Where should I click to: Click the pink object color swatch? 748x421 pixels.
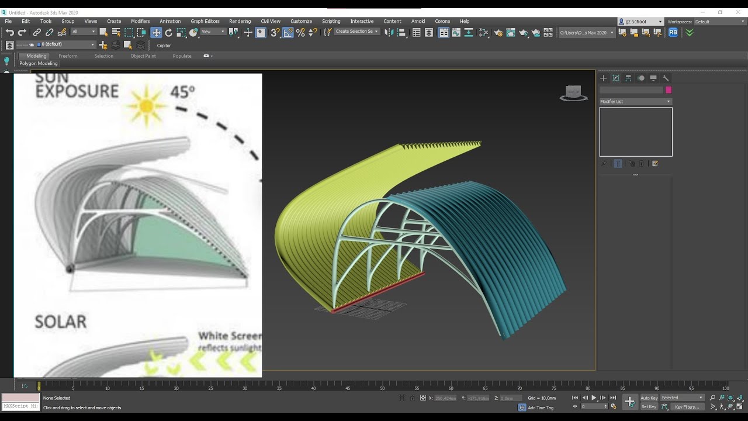(x=669, y=90)
